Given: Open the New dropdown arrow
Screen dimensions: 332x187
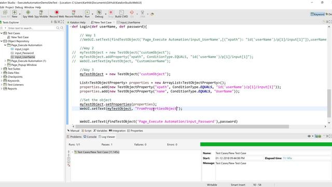Looking at the screenshot, I should pos(20,14).
